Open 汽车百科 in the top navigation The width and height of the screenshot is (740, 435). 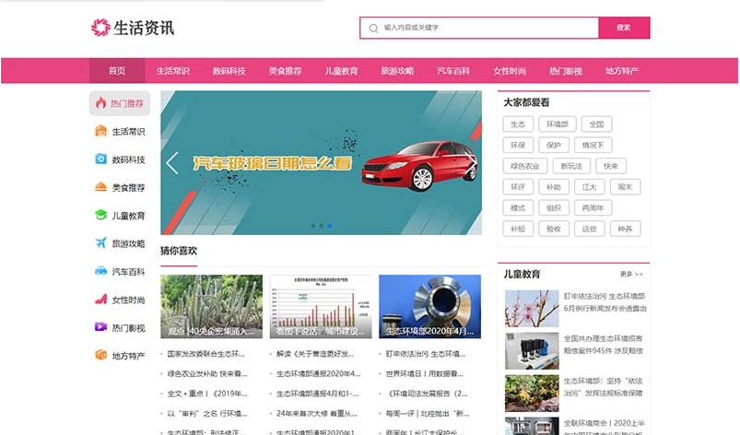point(453,71)
